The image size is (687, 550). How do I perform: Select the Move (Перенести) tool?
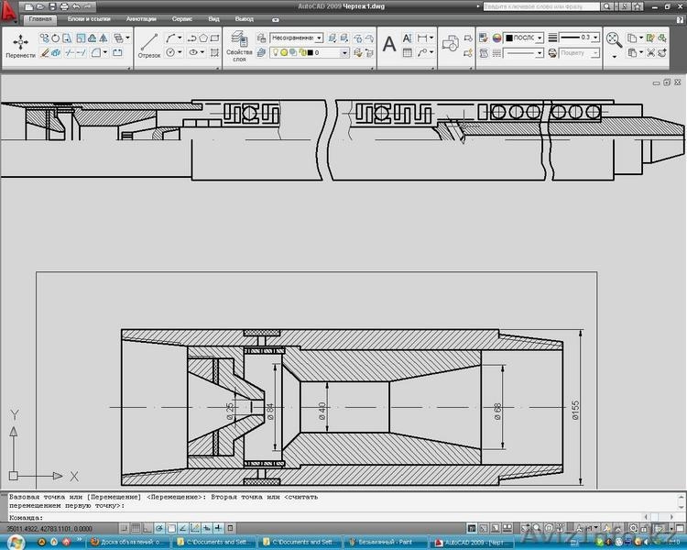point(20,46)
